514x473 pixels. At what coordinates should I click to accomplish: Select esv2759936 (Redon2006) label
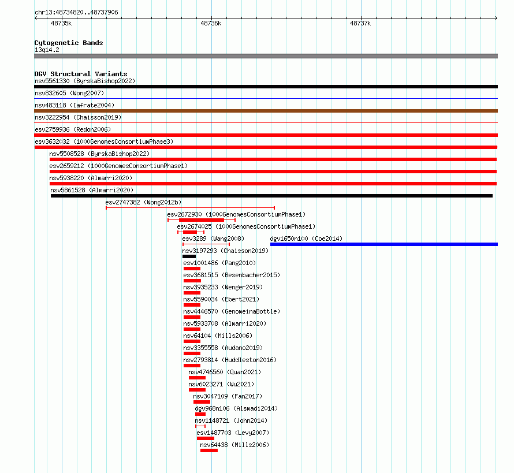(73, 129)
